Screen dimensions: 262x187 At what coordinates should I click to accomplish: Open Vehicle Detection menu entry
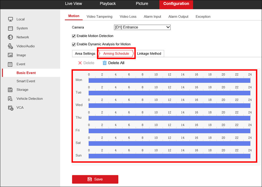pos(30,99)
